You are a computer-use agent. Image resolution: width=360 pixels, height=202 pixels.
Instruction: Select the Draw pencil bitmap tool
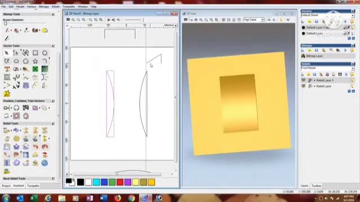(7, 38)
